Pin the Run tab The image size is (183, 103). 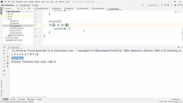click(4, 75)
